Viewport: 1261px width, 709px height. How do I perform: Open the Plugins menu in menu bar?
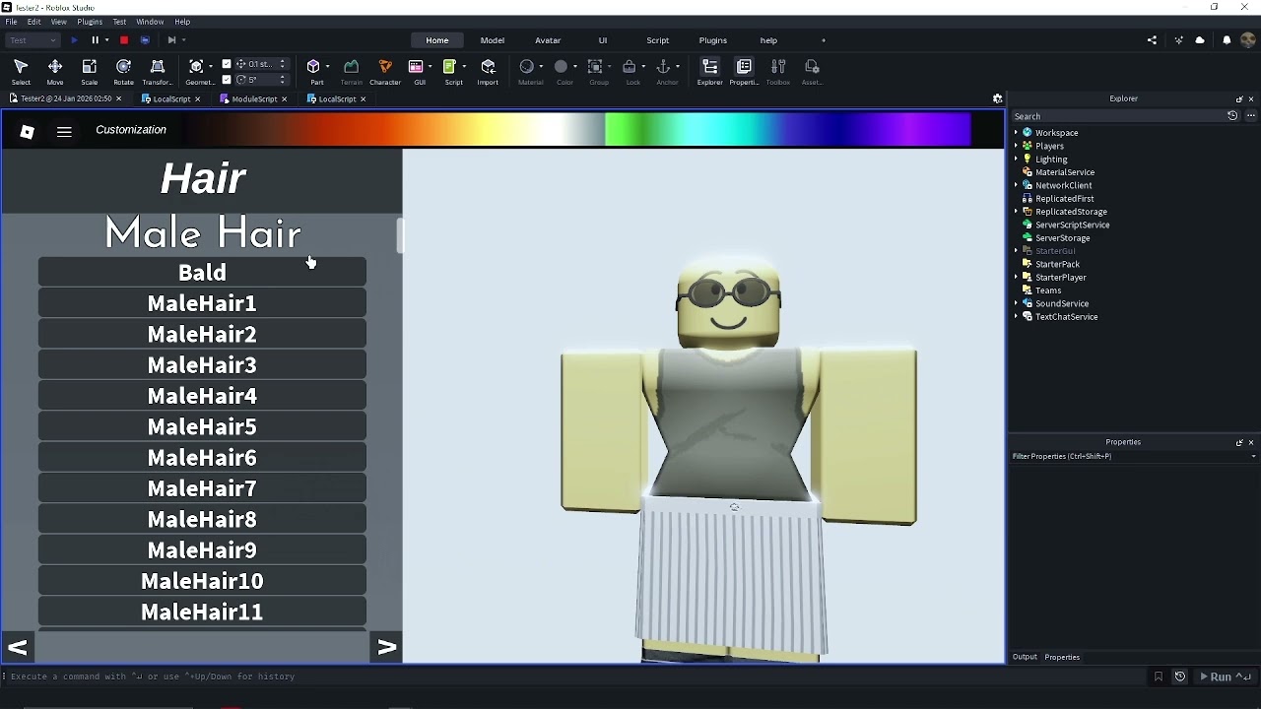click(90, 22)
